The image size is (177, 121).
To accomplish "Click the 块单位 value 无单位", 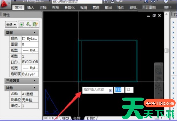I will [30, 100].
